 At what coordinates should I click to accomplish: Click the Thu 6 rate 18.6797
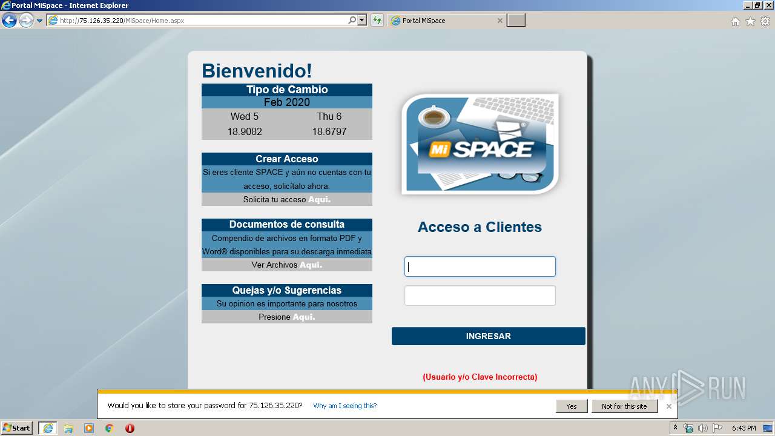click(x=329, y=131)
